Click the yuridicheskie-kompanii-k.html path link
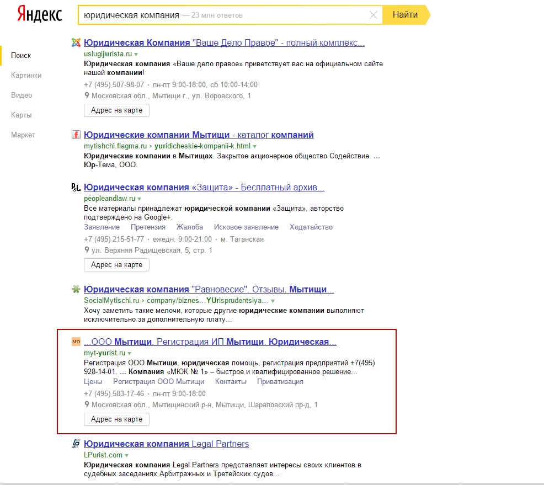 coord(202,146)
